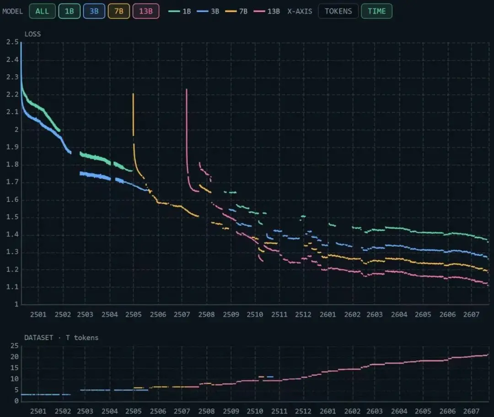Viewport: 494px width, 417px height.
Task: Click the green 1B legend entry
Action: tap(180, 11)
